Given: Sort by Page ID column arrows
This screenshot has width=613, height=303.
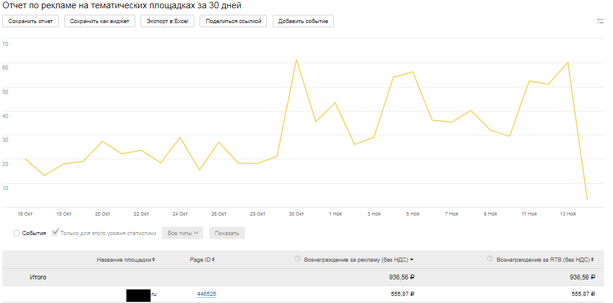Looking at the screenshot, I should [x=213, y=259].
